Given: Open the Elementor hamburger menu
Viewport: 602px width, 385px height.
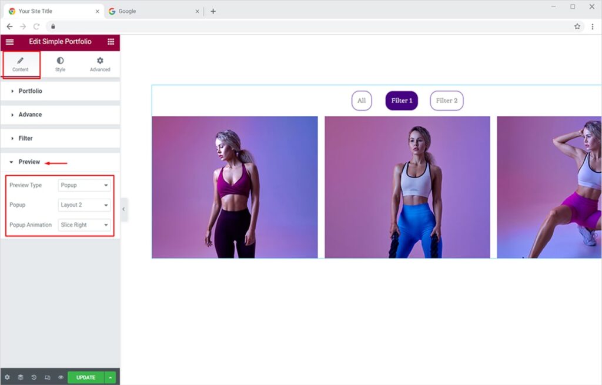Looking at the screenshot, I should [x=9, y=42].
